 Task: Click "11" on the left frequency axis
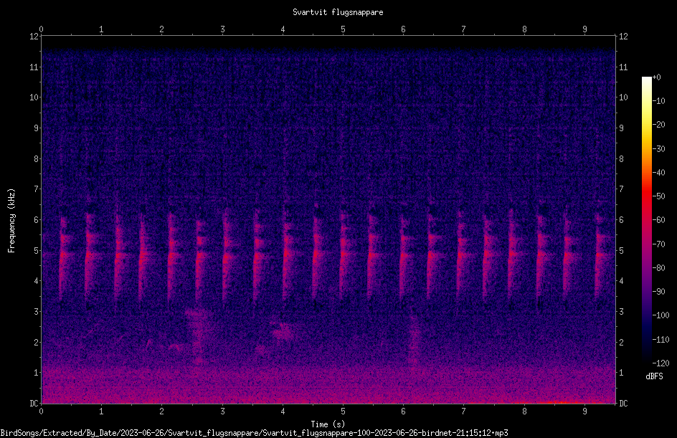click(34, 67)
